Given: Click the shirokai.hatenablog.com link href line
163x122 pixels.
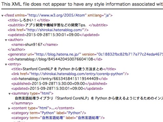Looking at the screenshot, I should 48,30.
